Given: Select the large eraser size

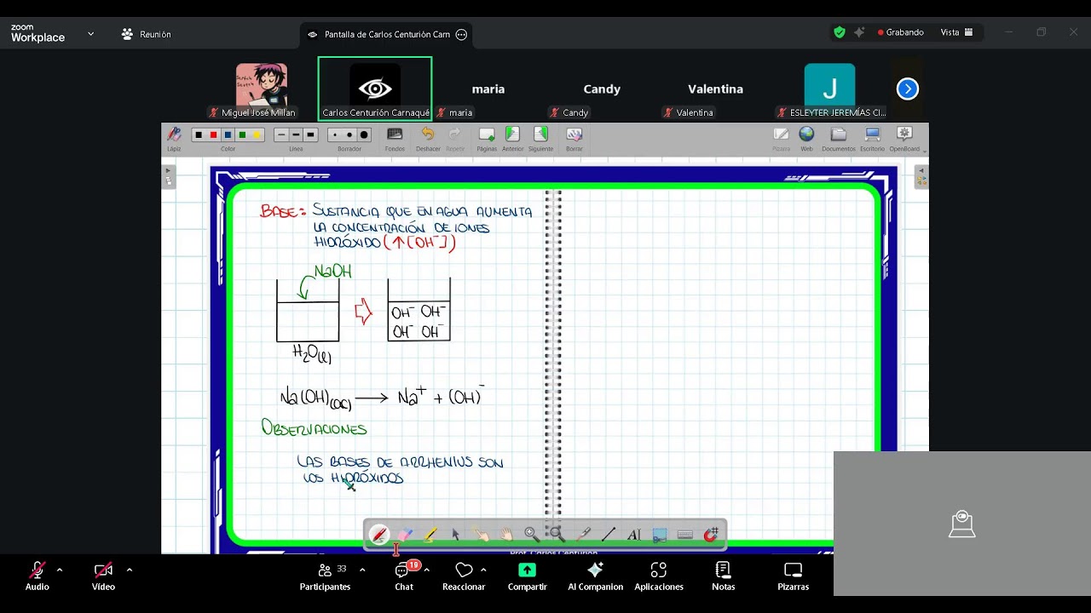Looking at the screenshot, I should pos(364,135).
